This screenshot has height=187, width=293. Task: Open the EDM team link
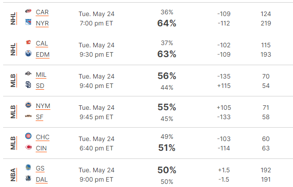tap(43, 54)
